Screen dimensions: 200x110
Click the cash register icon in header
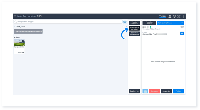click(170, 16)
